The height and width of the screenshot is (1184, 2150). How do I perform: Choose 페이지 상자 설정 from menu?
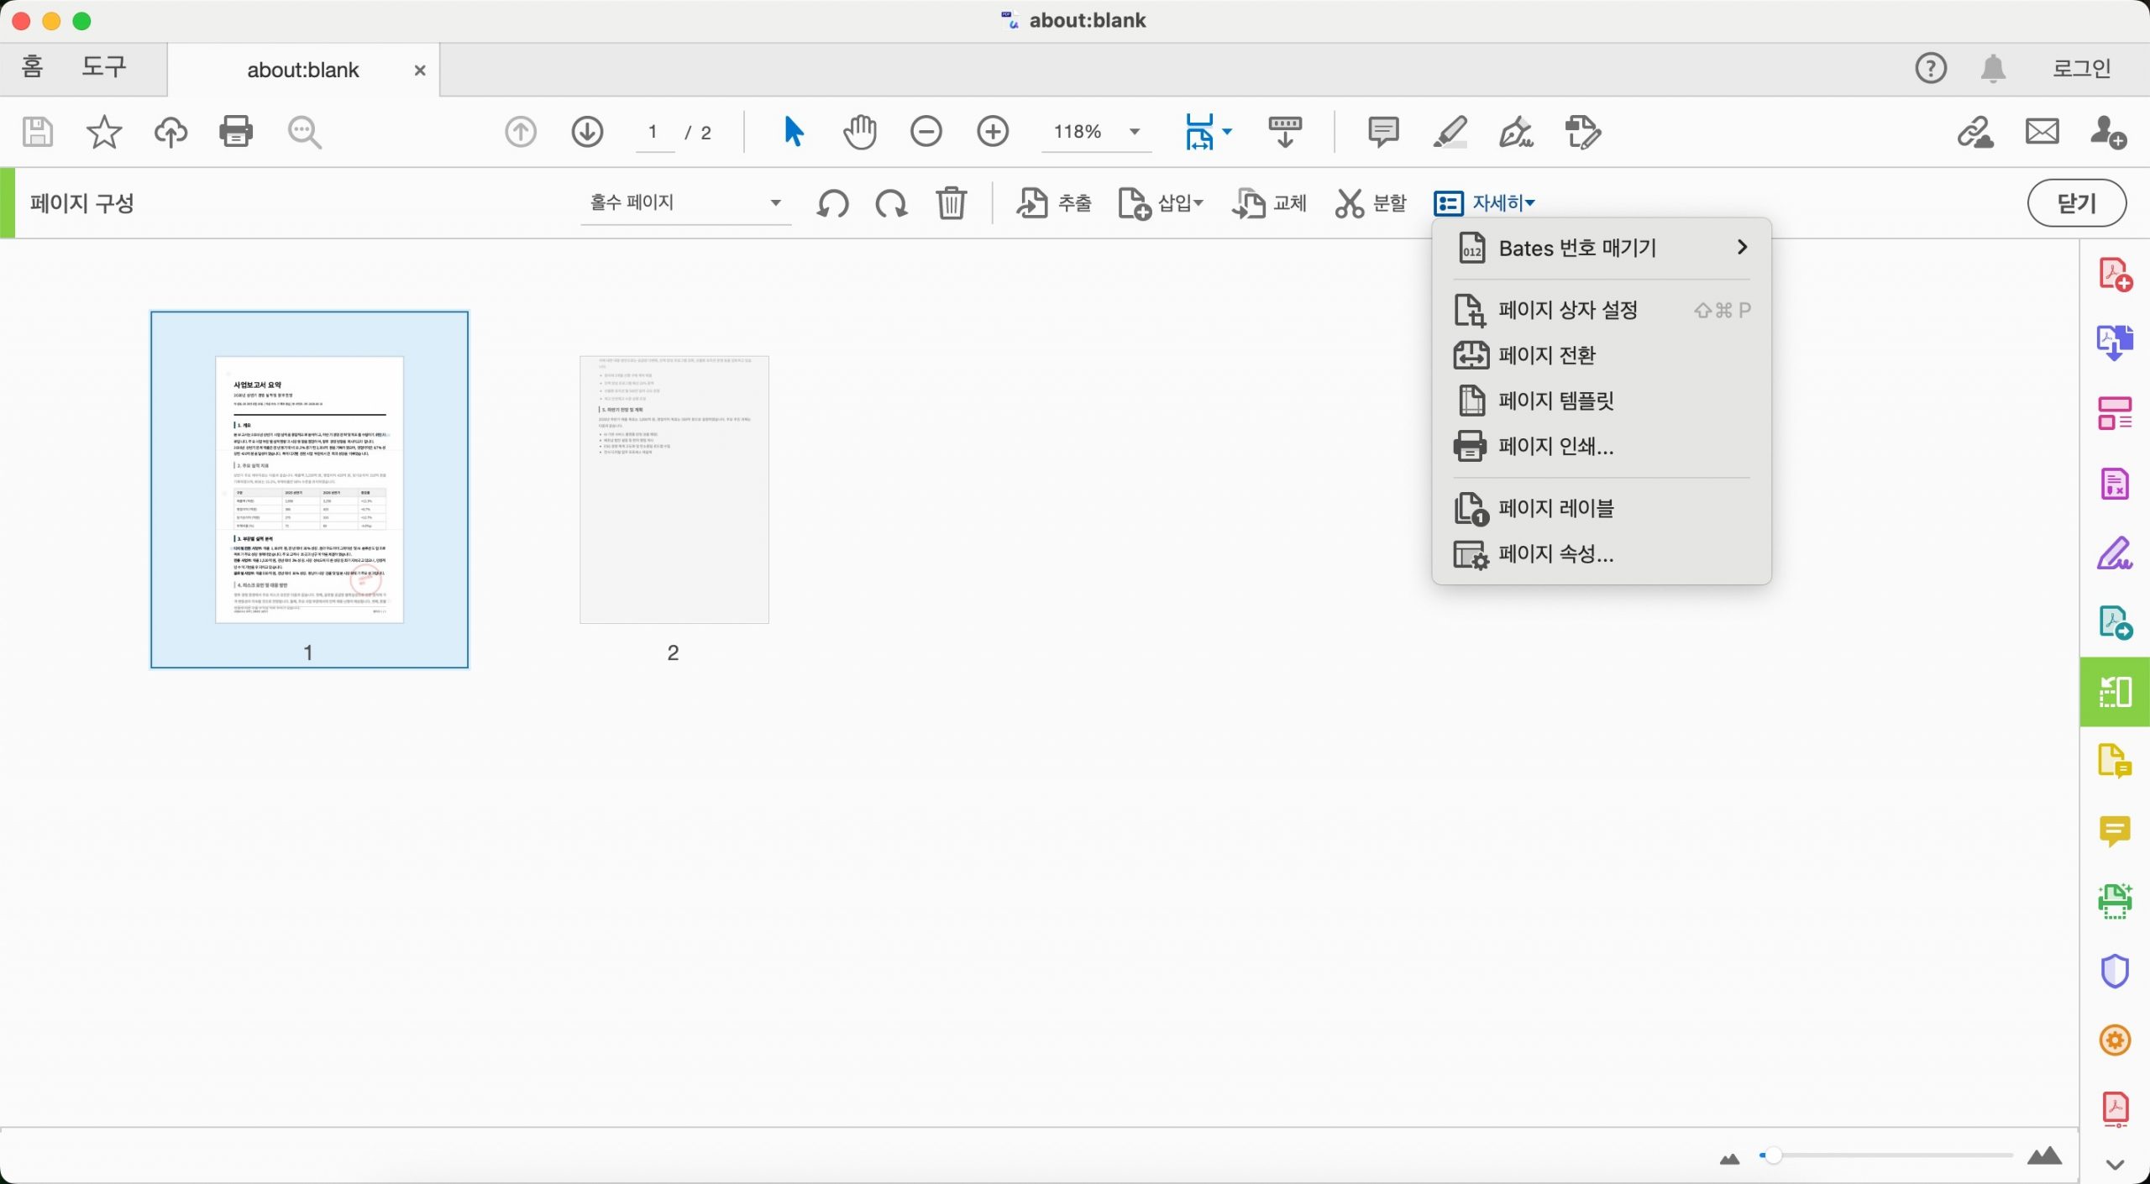(1602, 310)
